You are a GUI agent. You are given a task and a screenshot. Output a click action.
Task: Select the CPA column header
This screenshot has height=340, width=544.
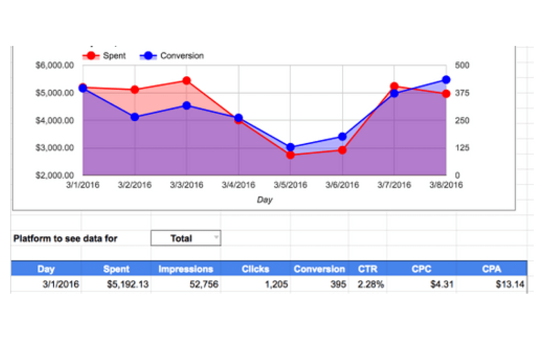tap(492, 269)
